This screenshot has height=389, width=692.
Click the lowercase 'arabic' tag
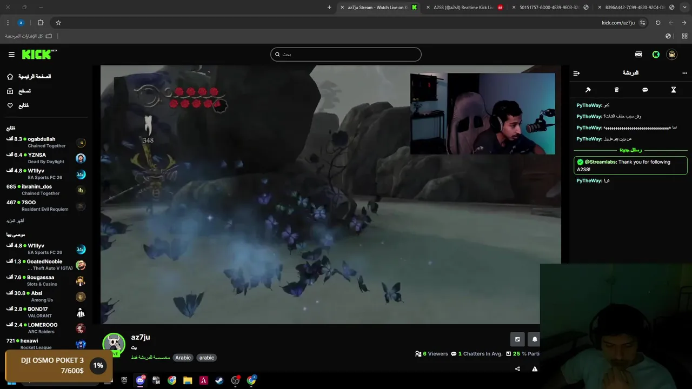(x=207, y=358)
